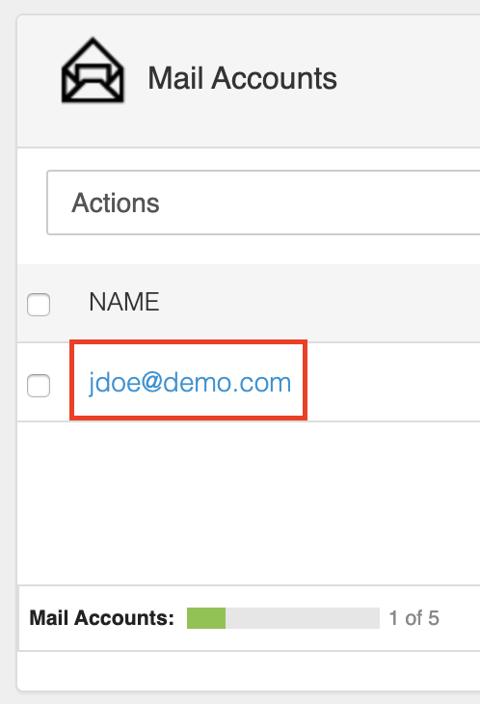
Task: Click the white gap between Actions and table header
Action: pyautogui.click(x=249, y=250)
